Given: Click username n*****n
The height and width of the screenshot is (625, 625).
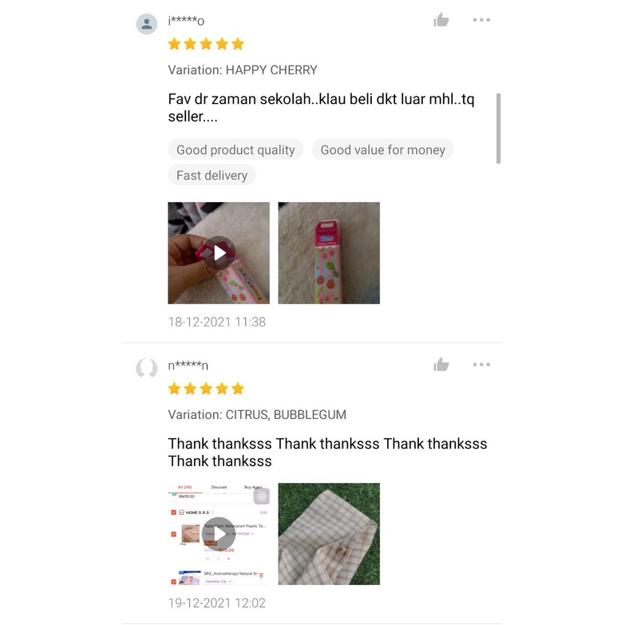Looking at the screenshot, I should coord(188,365).
